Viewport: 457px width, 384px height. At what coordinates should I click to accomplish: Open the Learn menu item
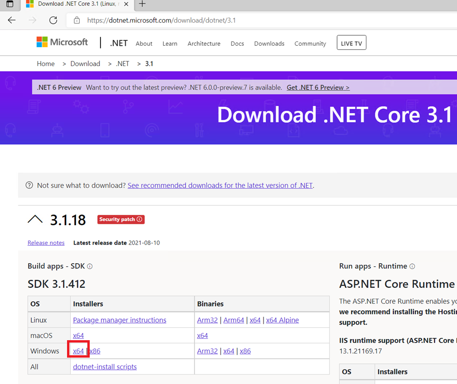170,44
